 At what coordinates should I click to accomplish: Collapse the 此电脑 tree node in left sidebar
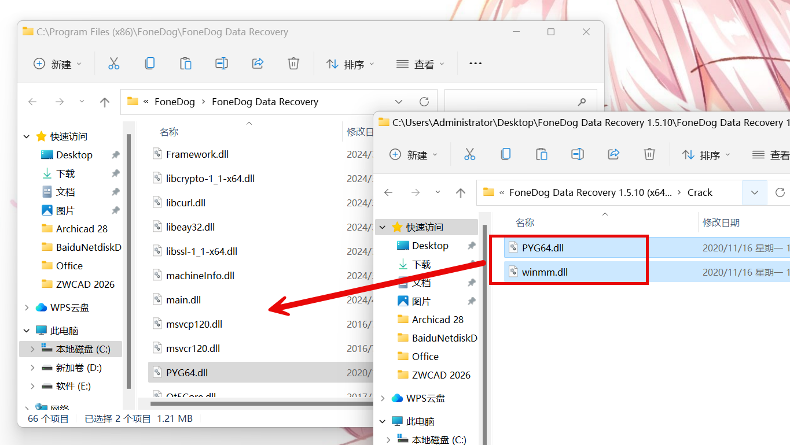tap(27, 331)
